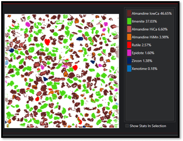
Task: Select the Almandine HiCa 6.60% legend entry
Action: [x=149, y=29]
